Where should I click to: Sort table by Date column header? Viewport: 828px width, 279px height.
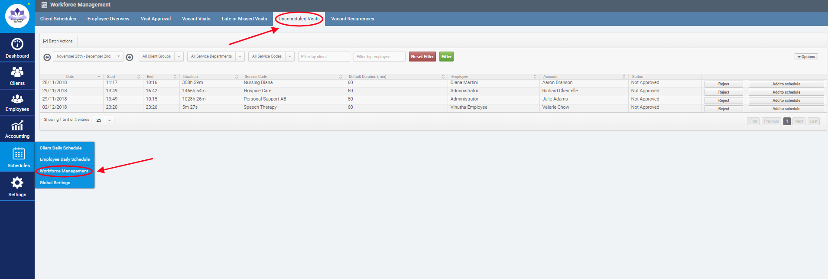point(71,77)
